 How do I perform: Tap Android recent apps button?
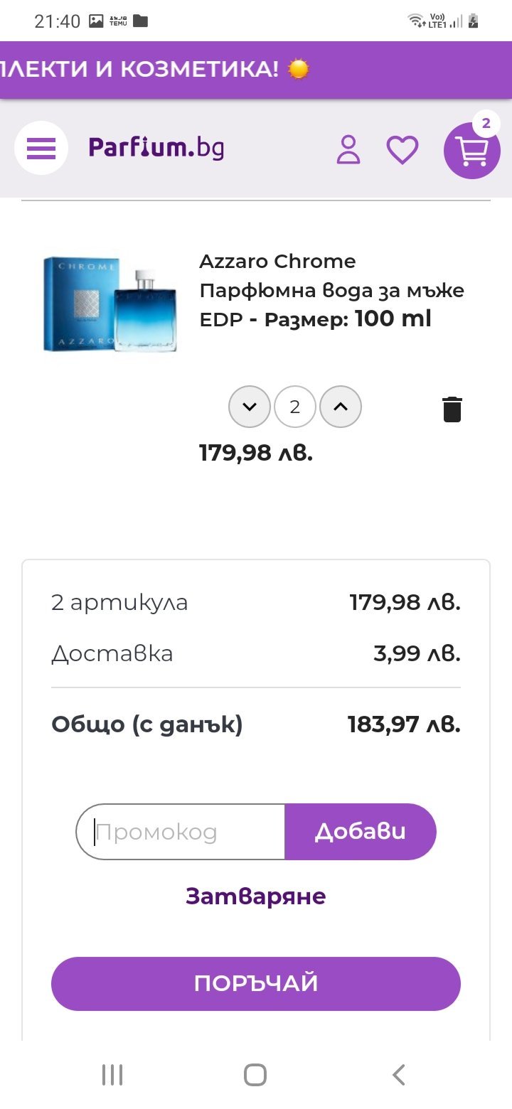(112, 1074)
